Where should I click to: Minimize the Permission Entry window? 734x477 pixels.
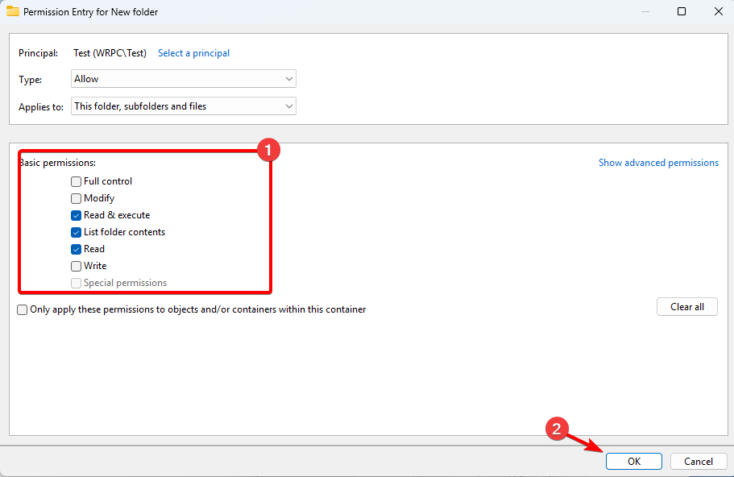coord(645,11)
